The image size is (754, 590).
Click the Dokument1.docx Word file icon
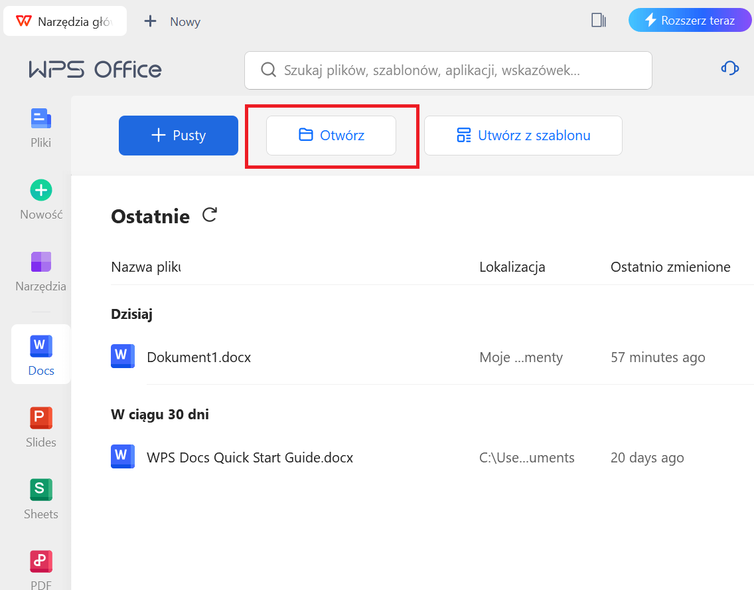click(123, 356)
